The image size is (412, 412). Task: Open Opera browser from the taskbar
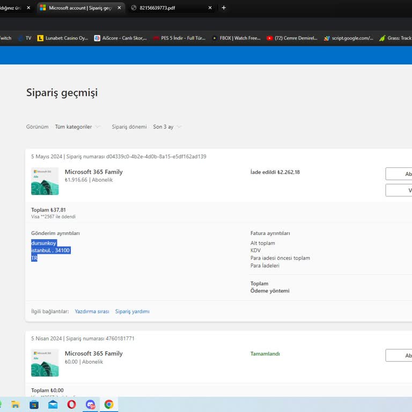click(71, 404)
